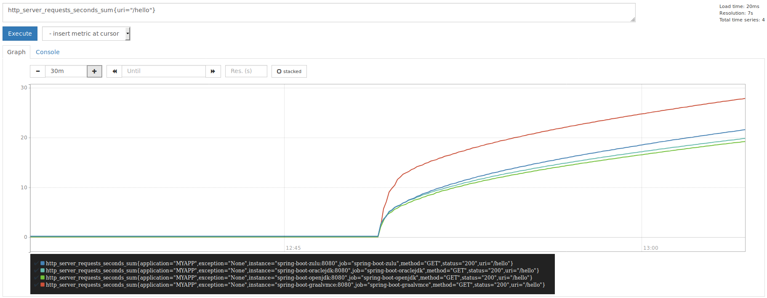Click teal swatch of oraclejdk series
Viewport: 767px width, 298px height.
[43, 271]
